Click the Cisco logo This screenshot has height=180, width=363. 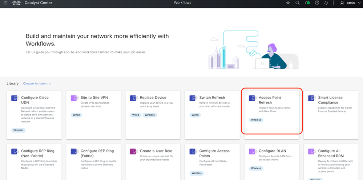(x=16, y=3)
